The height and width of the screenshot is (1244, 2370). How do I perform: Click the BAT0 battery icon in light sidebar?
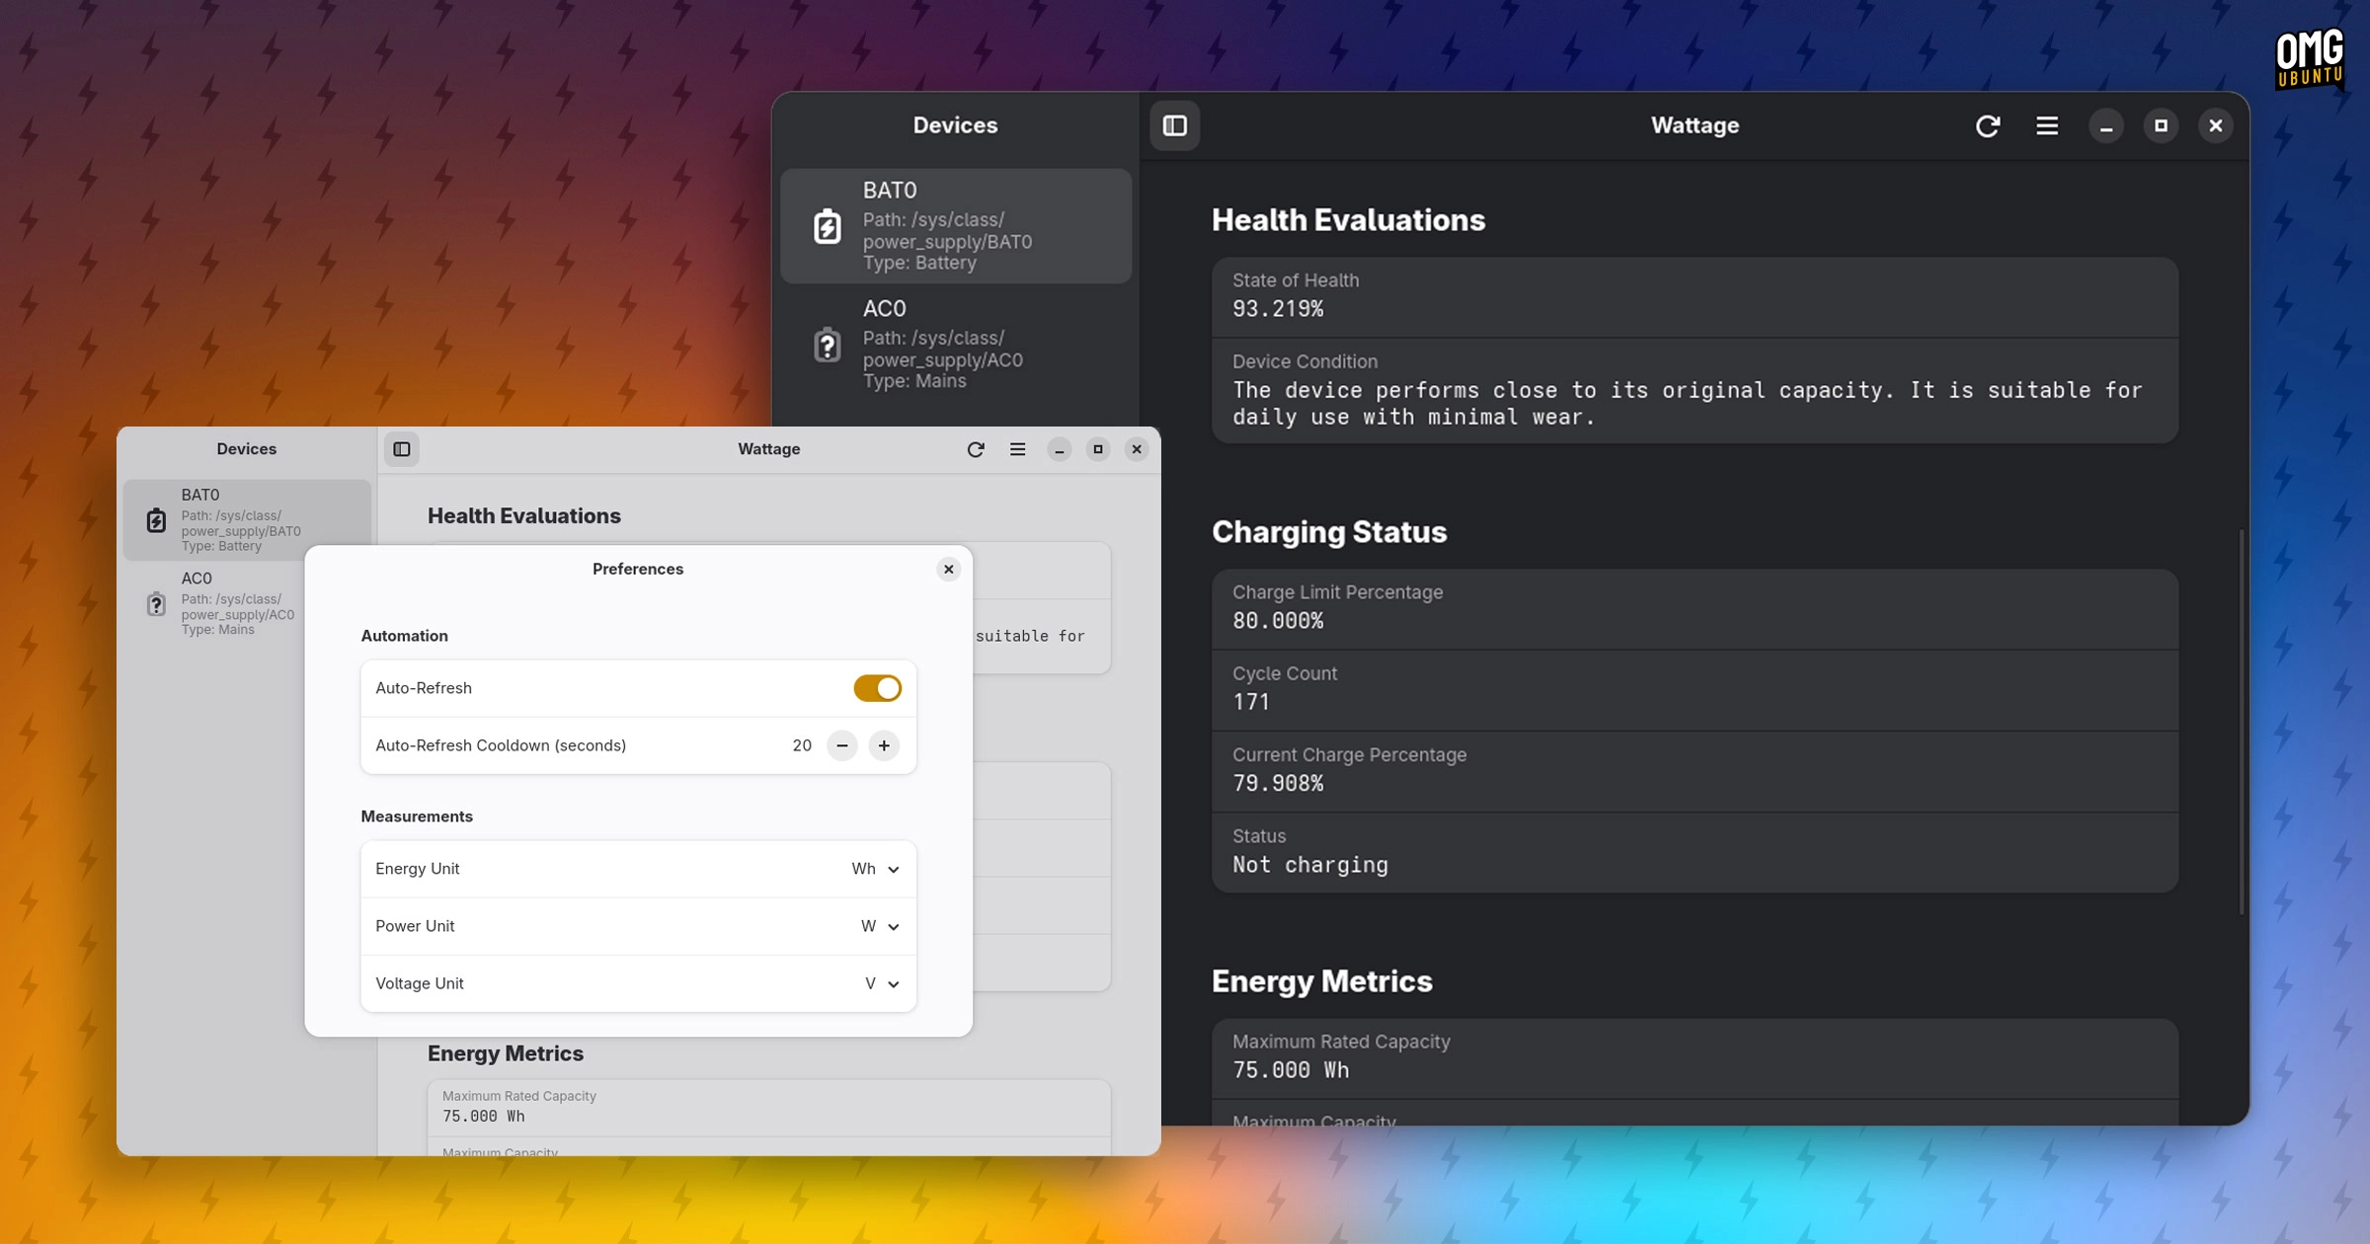coord(156,518)
